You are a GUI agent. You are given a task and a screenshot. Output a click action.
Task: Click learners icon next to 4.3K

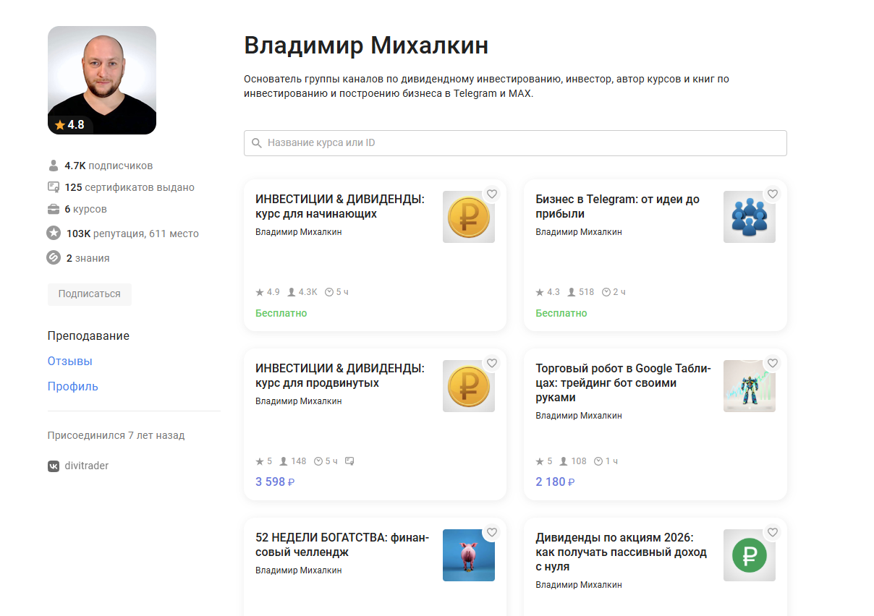pyautogui.click(x=292, y=292)
